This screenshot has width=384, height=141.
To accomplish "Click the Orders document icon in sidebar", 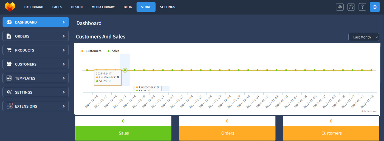I will pyautogui.click(x=9, y=36).
